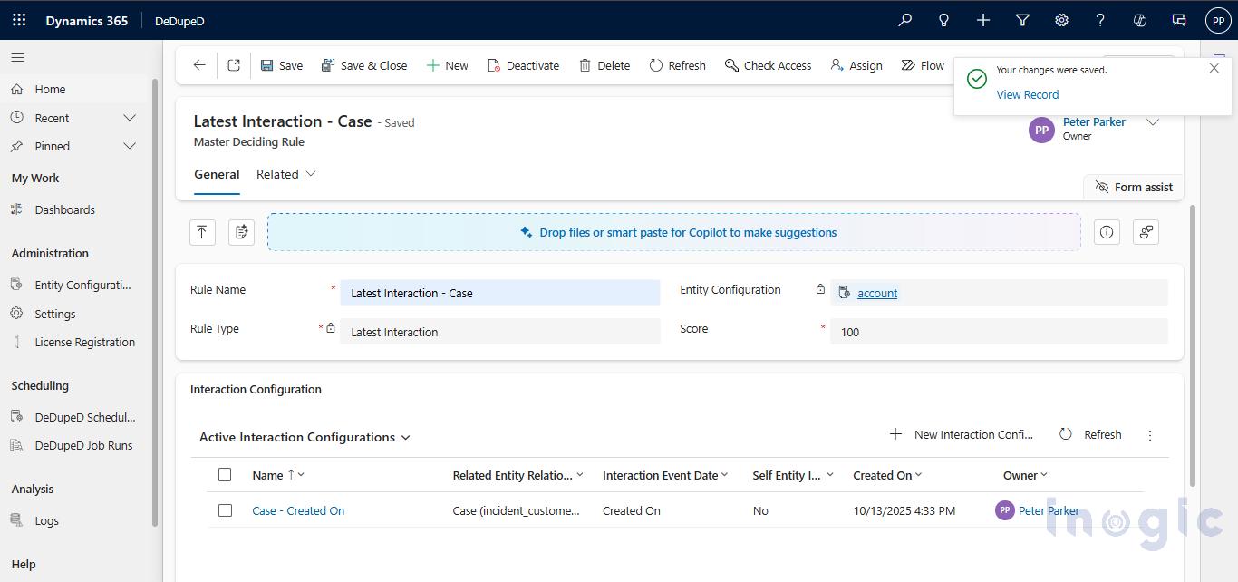The image size is (1238, 582).
Task: Select the General tab
Action: (x=217, y=173)
